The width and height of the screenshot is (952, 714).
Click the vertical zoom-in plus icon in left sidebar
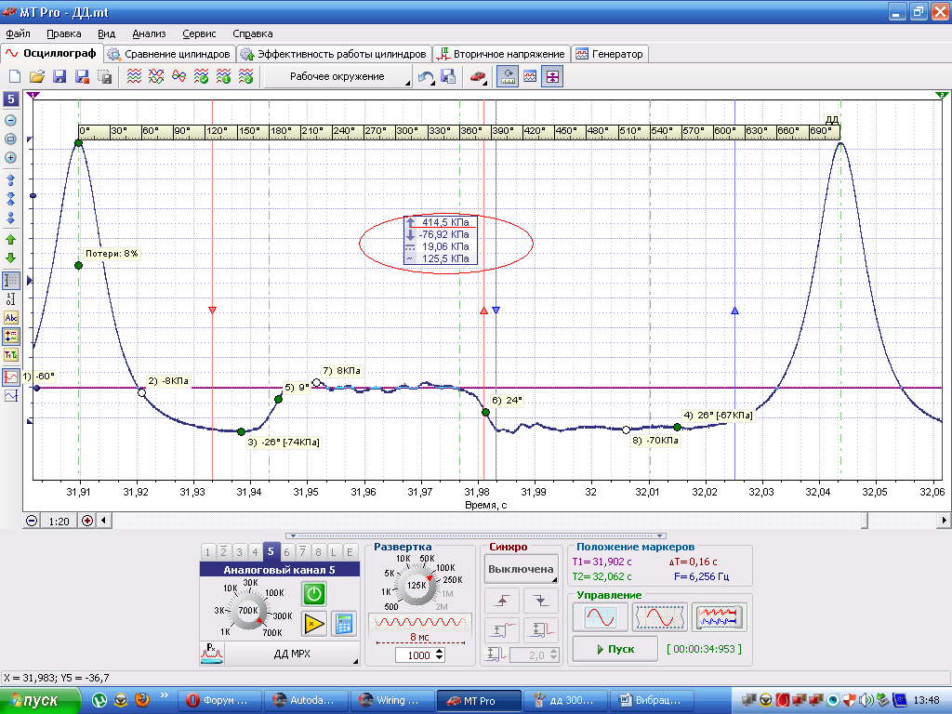point(10,158)
